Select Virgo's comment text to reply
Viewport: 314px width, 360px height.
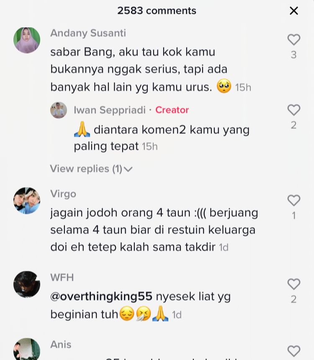pyautogui.click(x=154, y=230)
